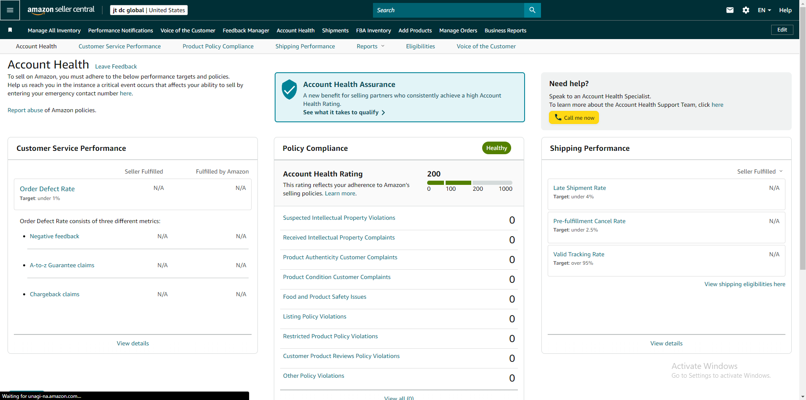Click Learn more about Account Health Rating
This screenshot has height=400, width=806.
[x=341, y=193]
